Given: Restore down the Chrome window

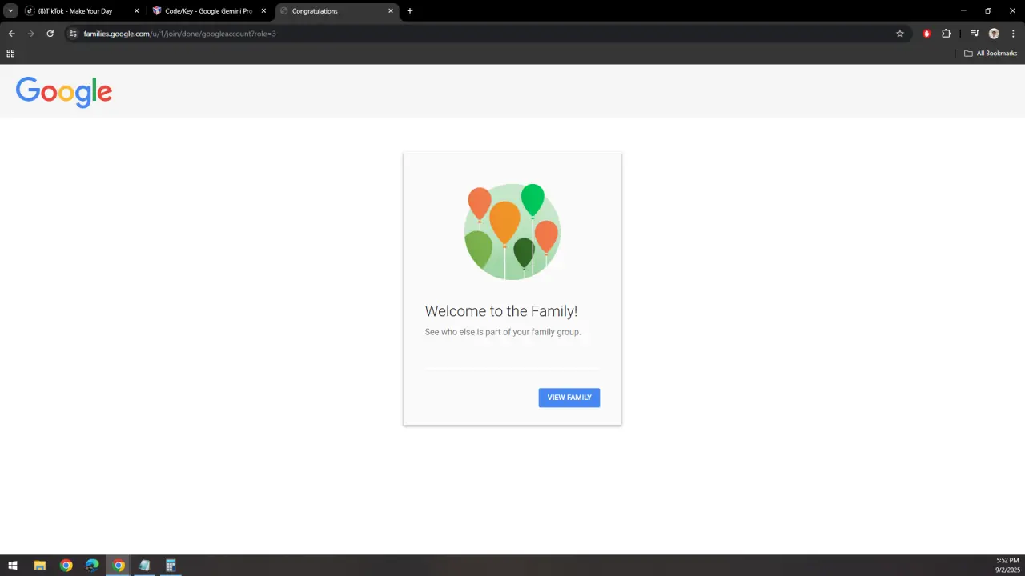Looking at the screenshot, I should [x=988, y=11].
